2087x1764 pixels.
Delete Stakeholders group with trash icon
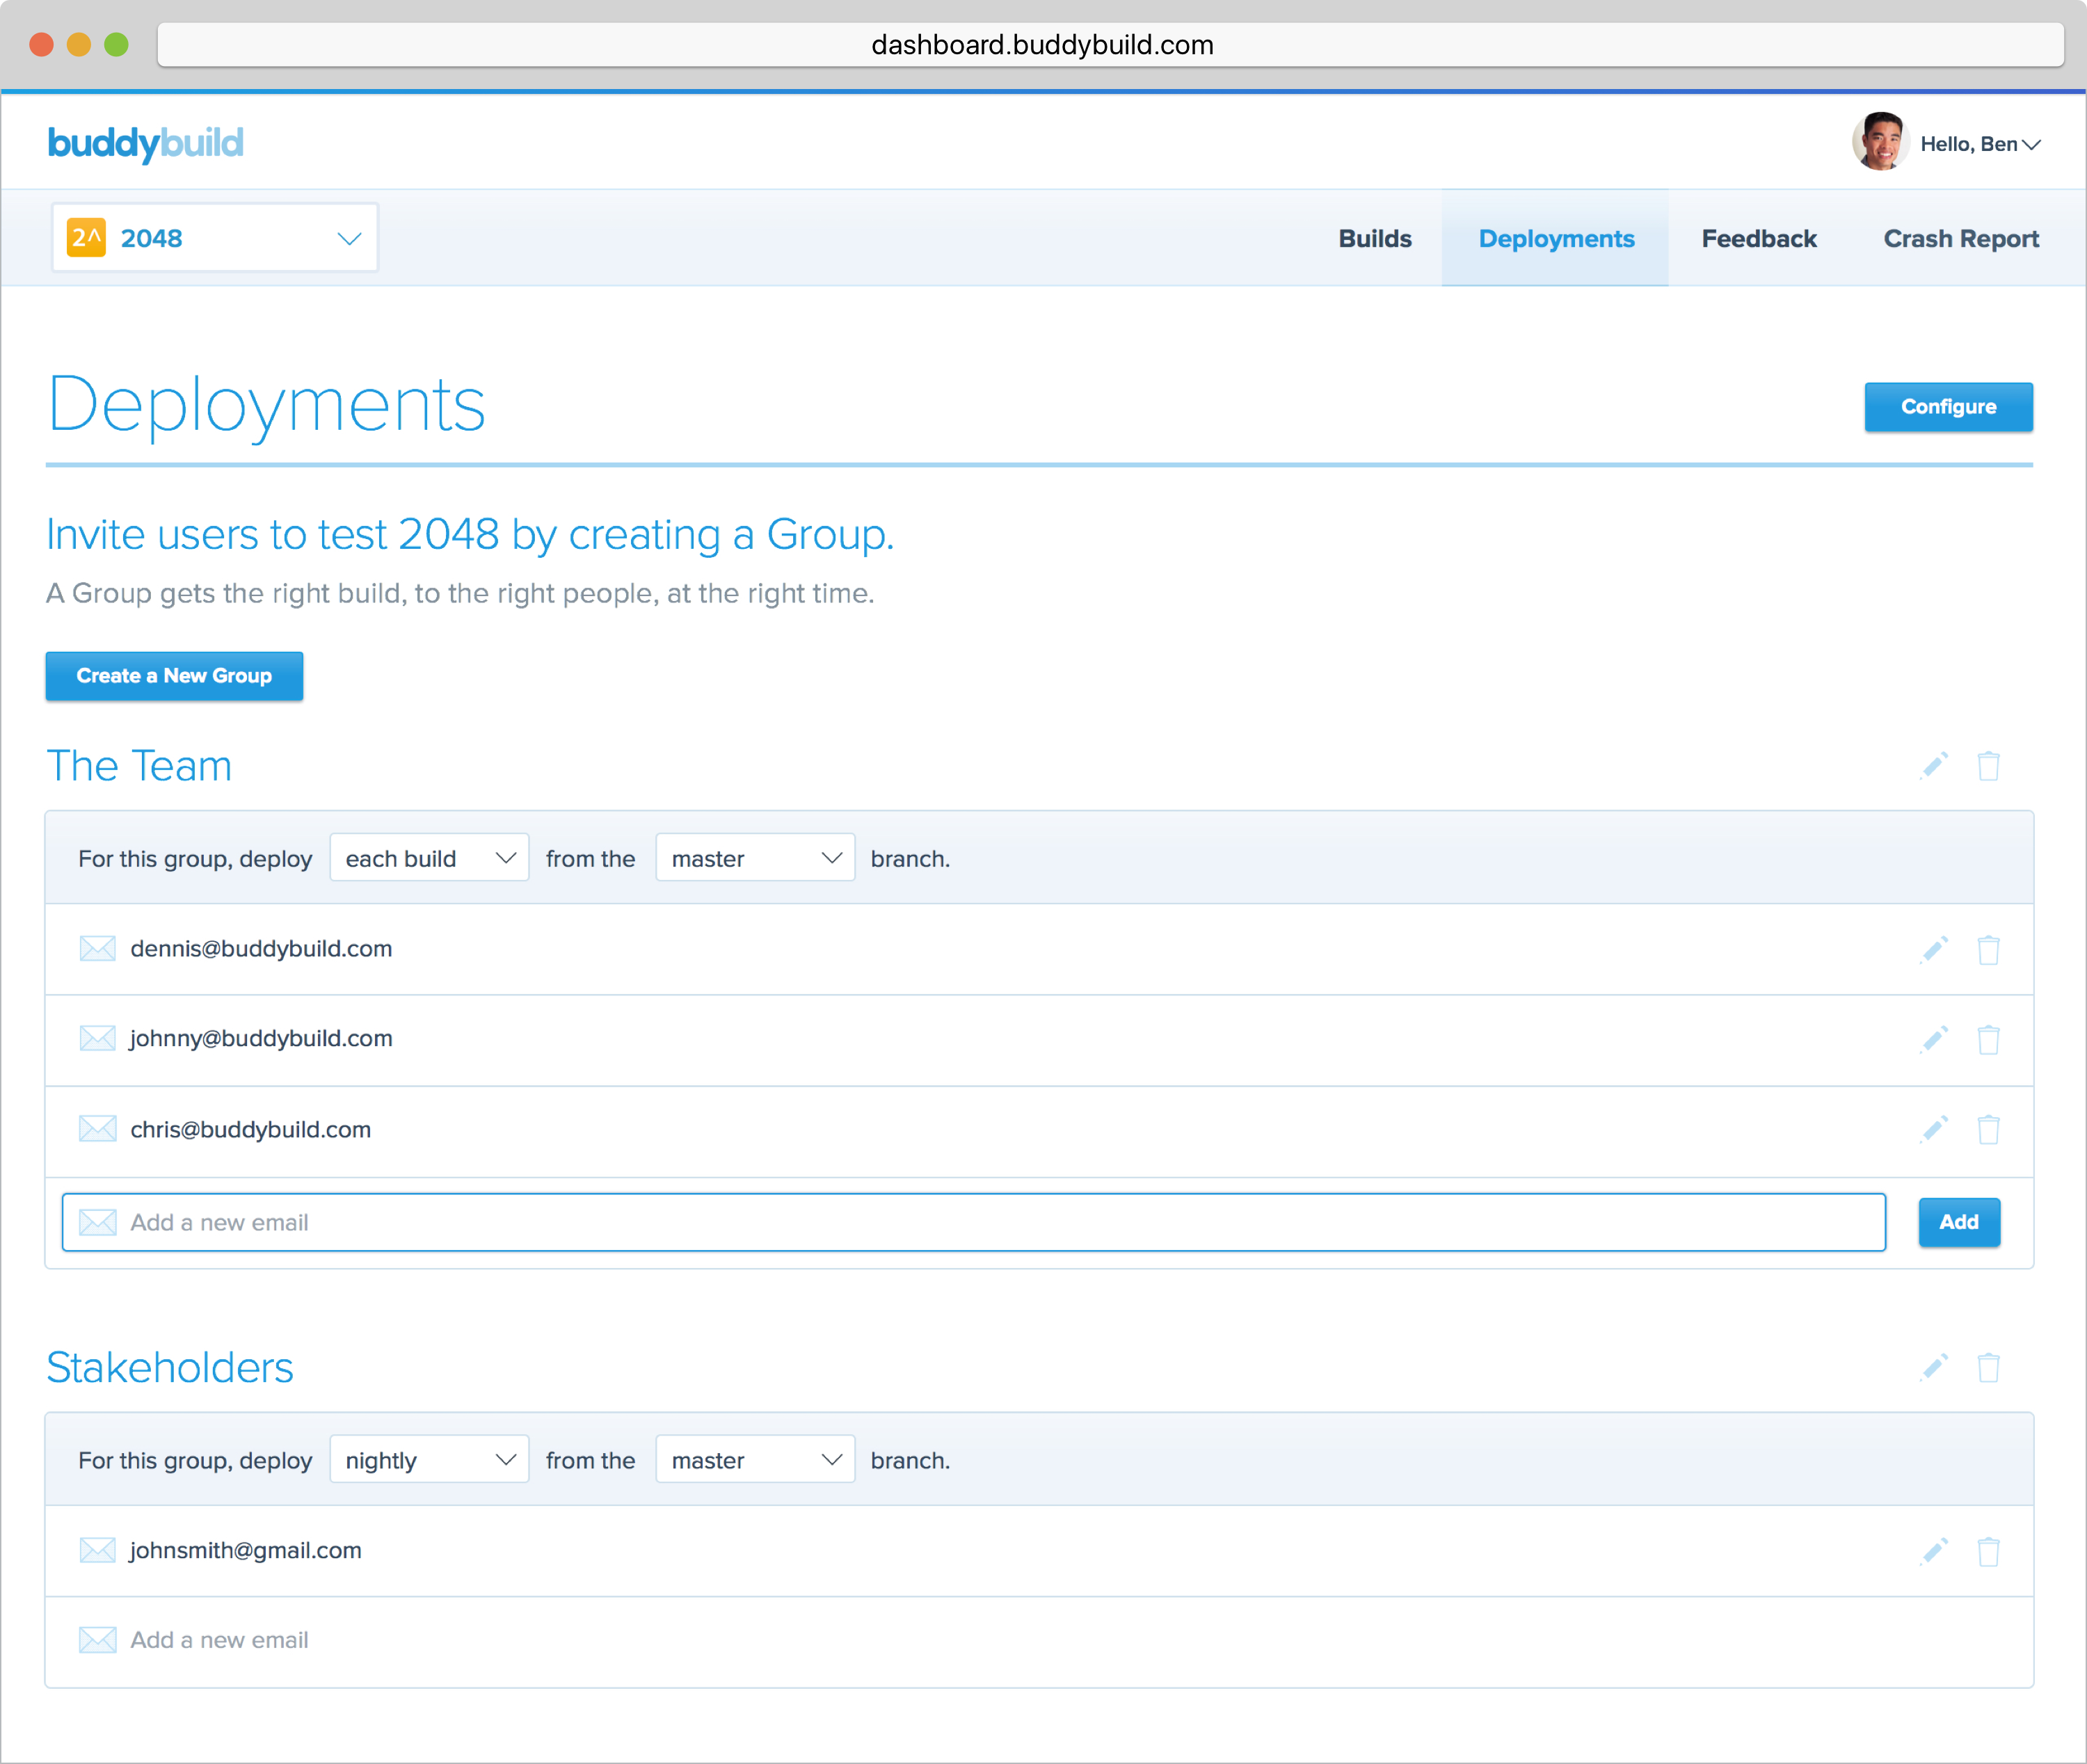1988,1367
